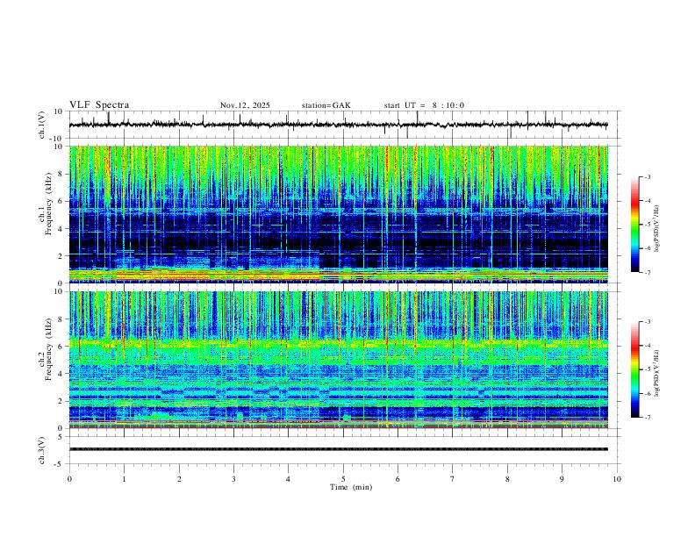Click the 'ch.1(V)' waveform axis label

(x=42, y=125)
